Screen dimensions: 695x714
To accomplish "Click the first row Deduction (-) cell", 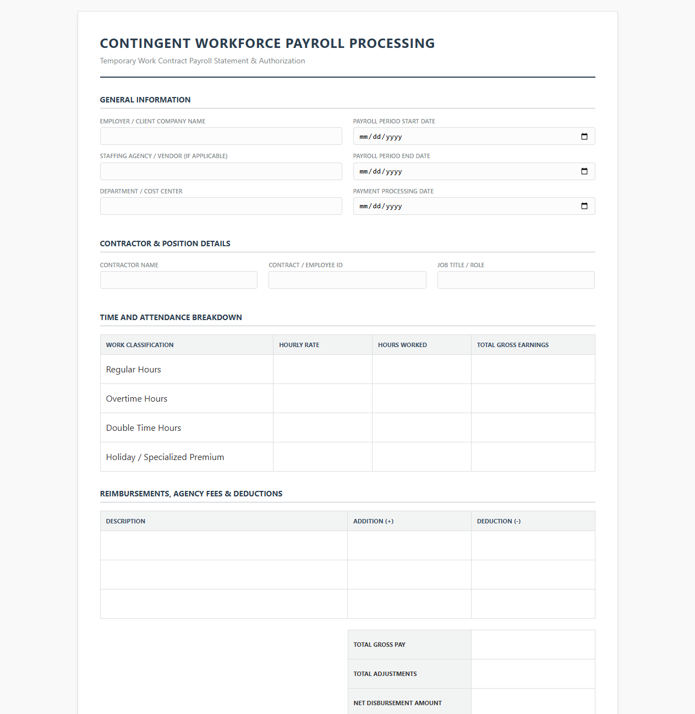I will pos(533,545).
